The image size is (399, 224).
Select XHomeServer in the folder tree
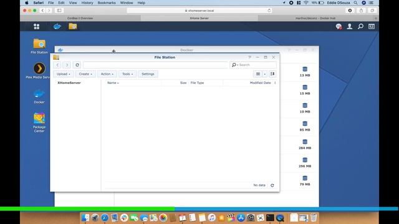coord(69,83)
